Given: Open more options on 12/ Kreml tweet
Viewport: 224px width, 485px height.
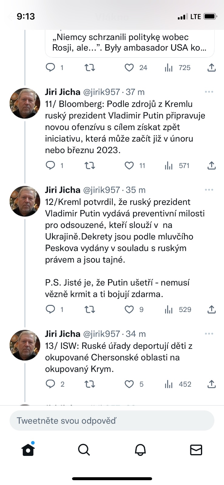Looking at the screenshot, I should tap(209, 190).
